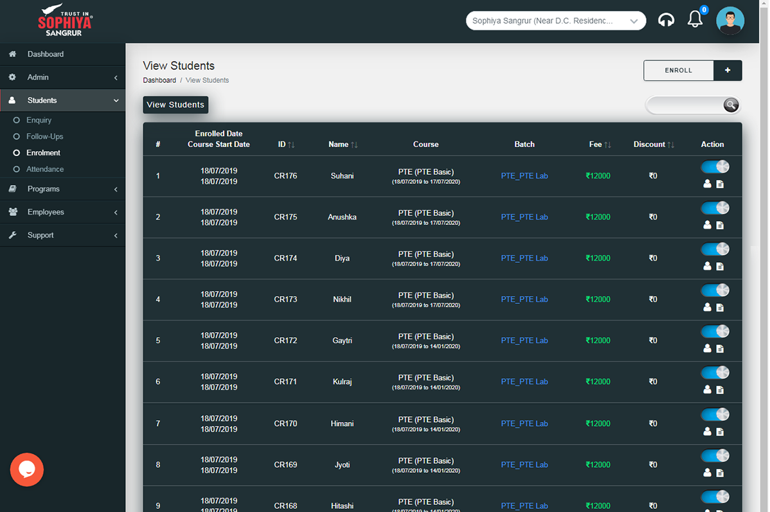
Task: Toggle Diya's active status switch
Action: [715, 249]
